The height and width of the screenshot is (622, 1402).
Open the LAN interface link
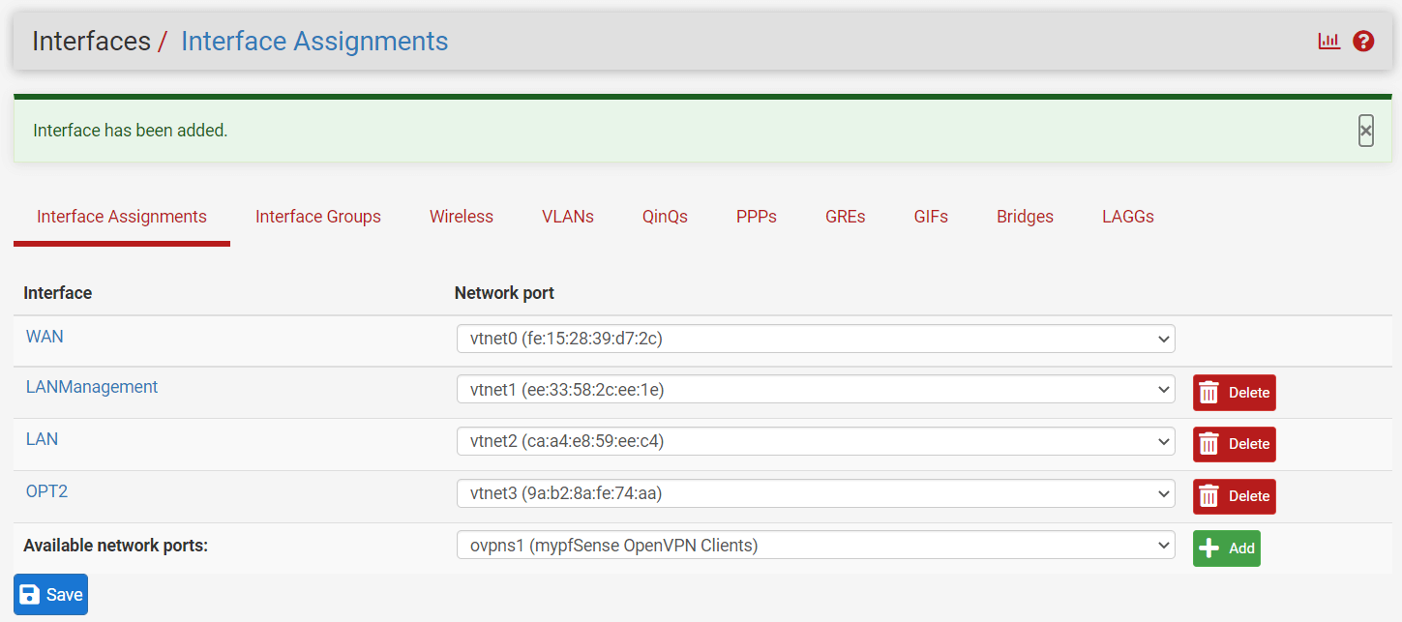[42, 439]
